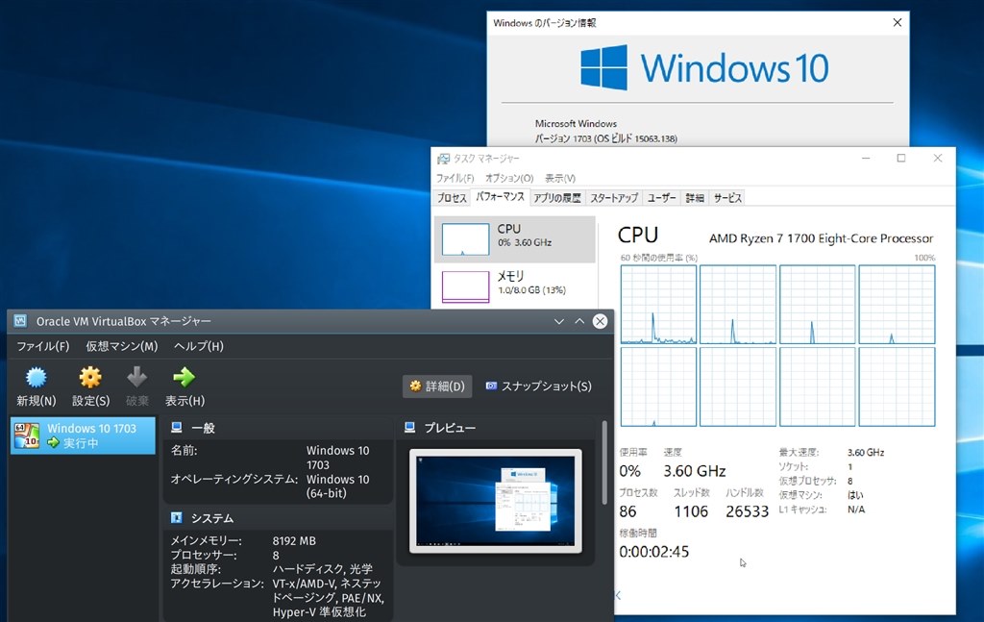Select the Performance (パフォーマンス) tab
This screenshot has height=622, width=984.
500,196
